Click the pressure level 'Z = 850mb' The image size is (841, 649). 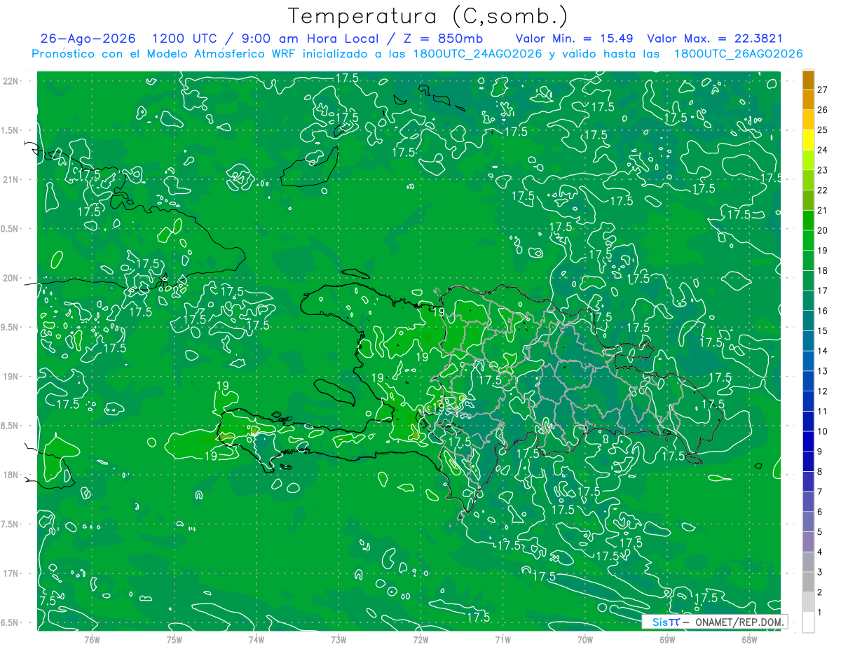point(443,39)
